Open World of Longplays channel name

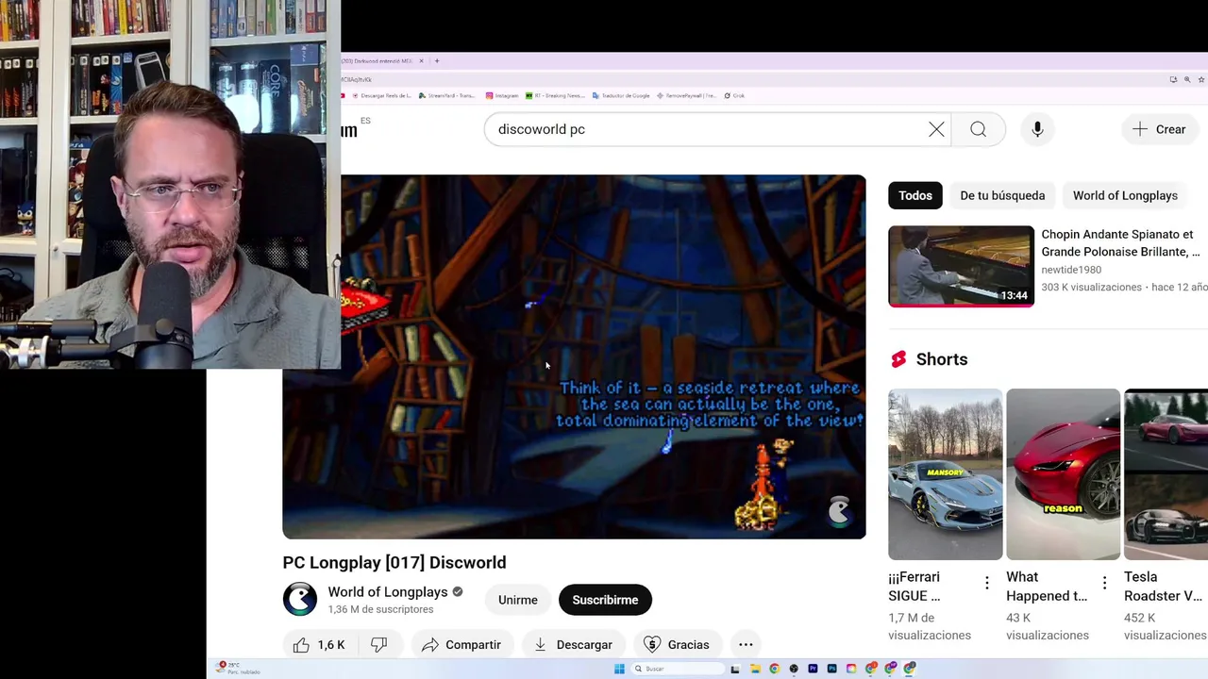[x=388, y=592]
